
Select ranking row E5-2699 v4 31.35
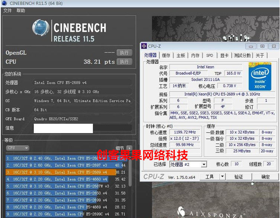[66, 200]
